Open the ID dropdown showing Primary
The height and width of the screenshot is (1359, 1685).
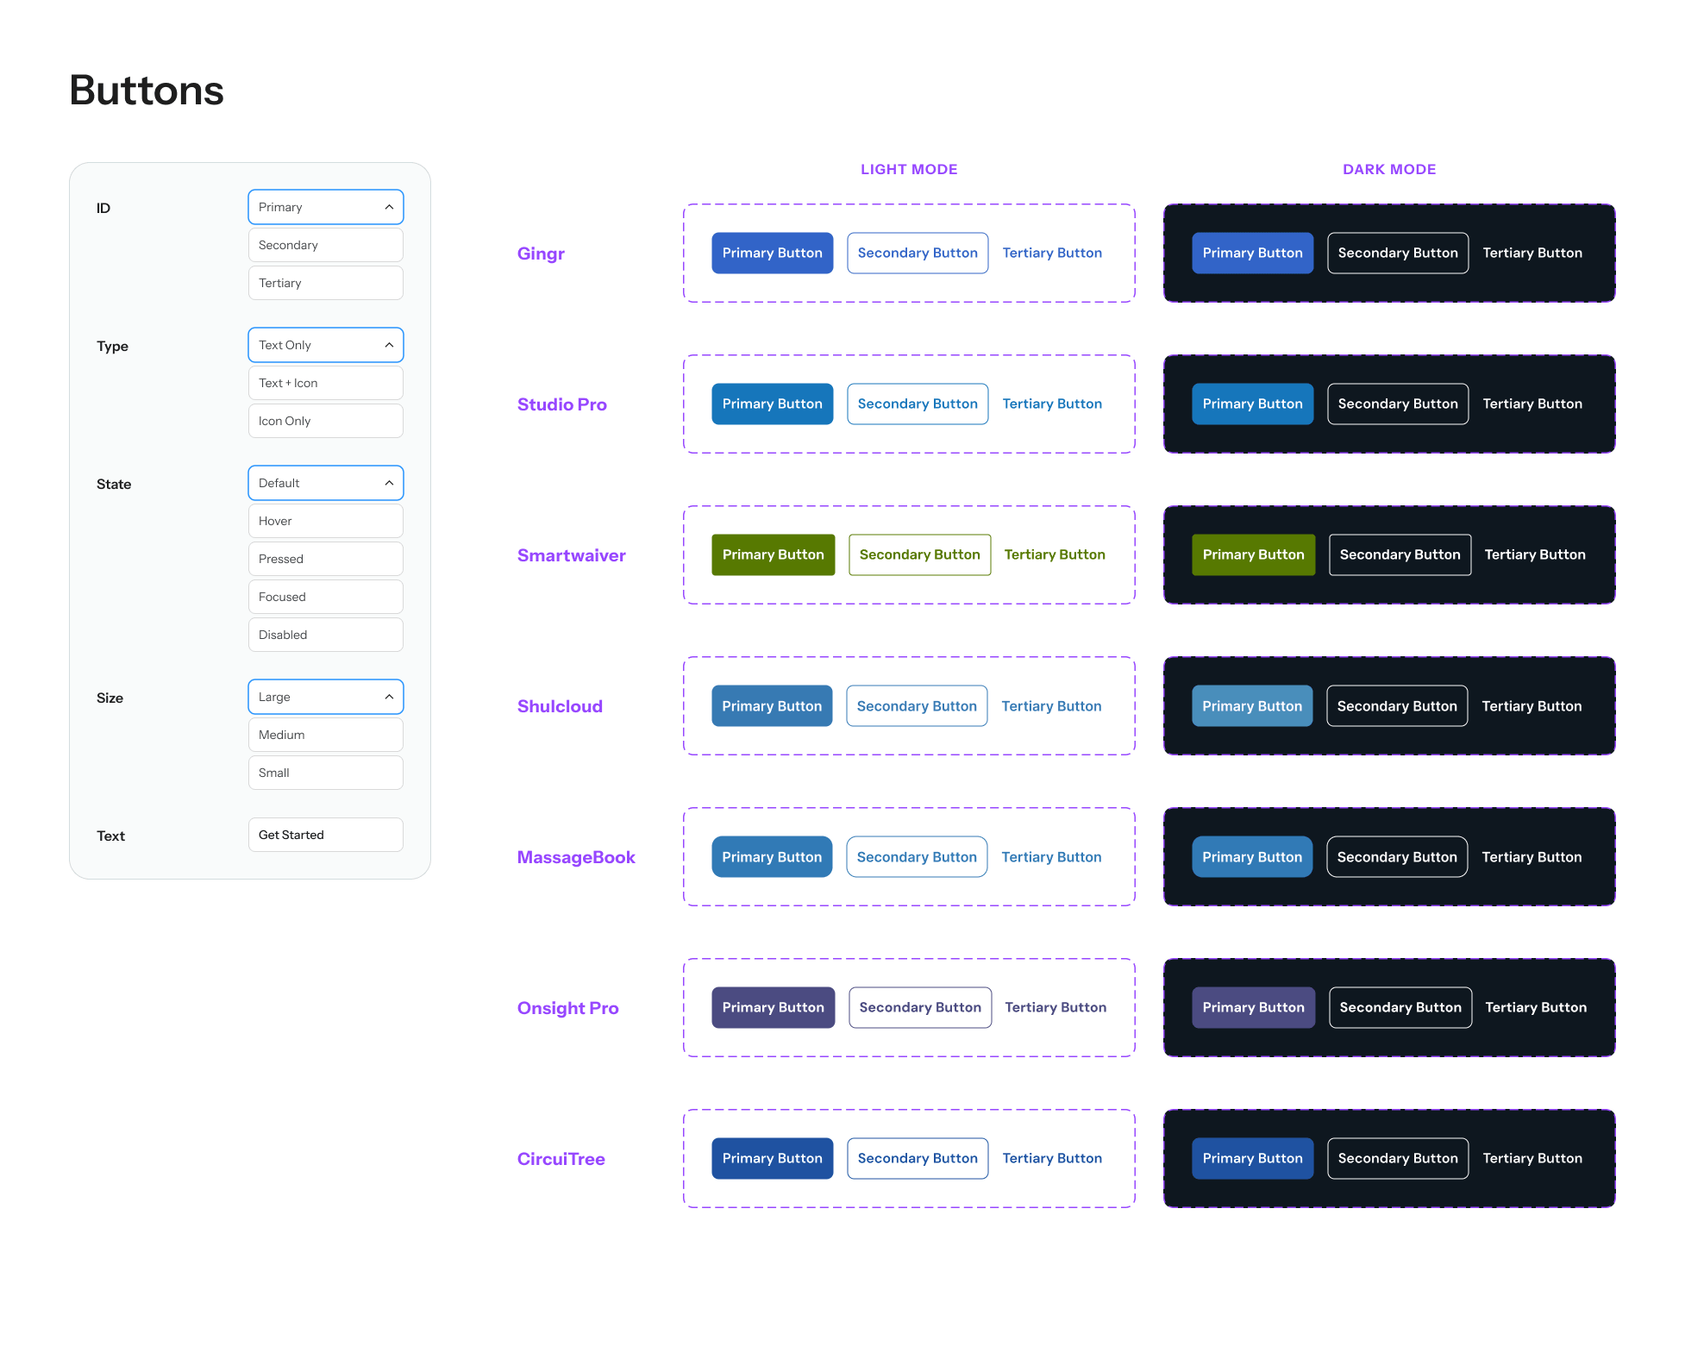point(326,207)
